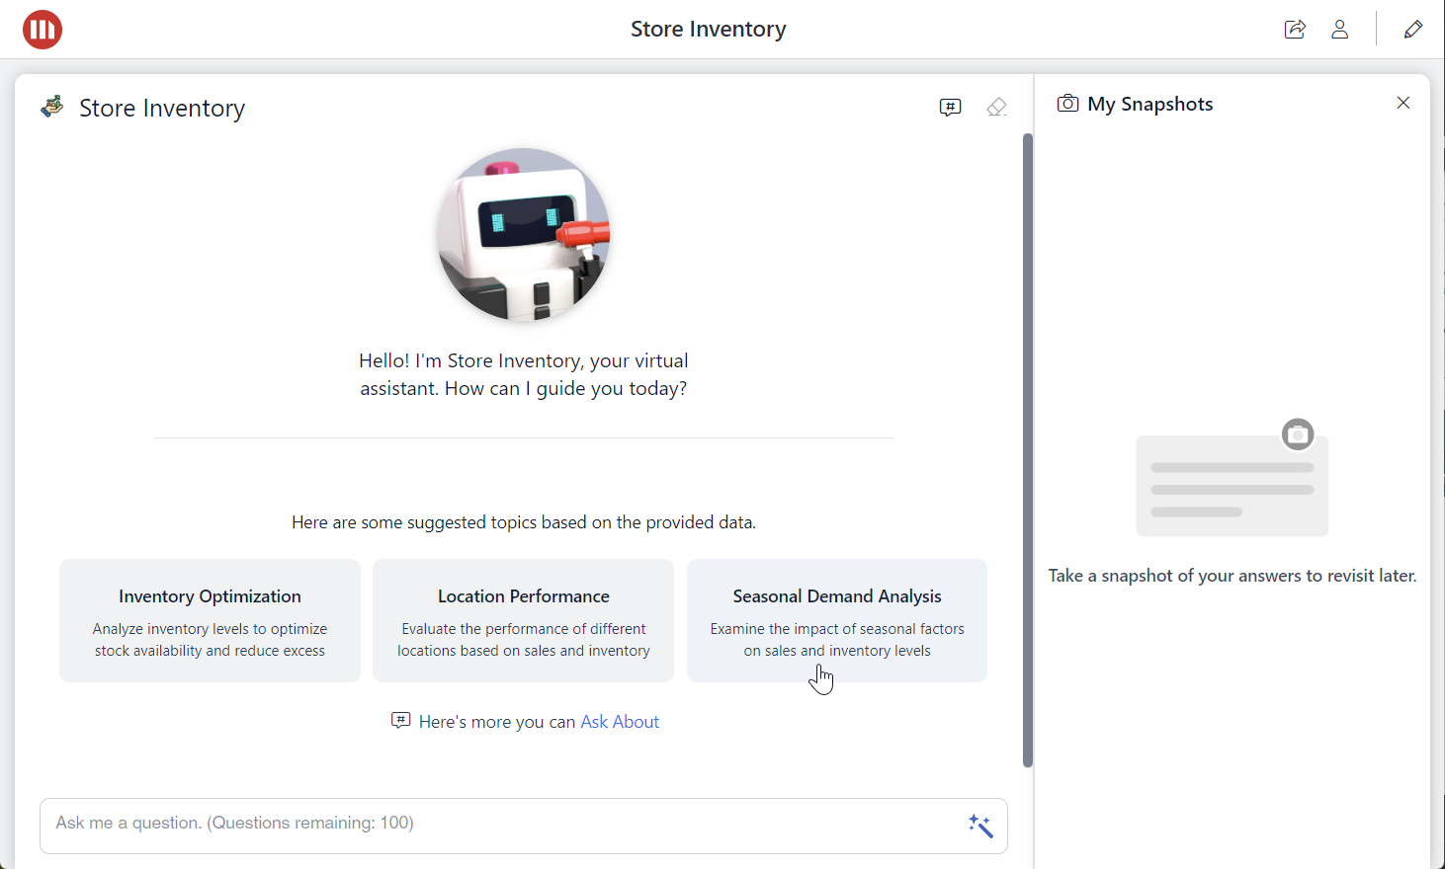1445x869 pixels.
Task: Click the pencil edit icon
Action: pyautogui.click(x=1412, y=30)
